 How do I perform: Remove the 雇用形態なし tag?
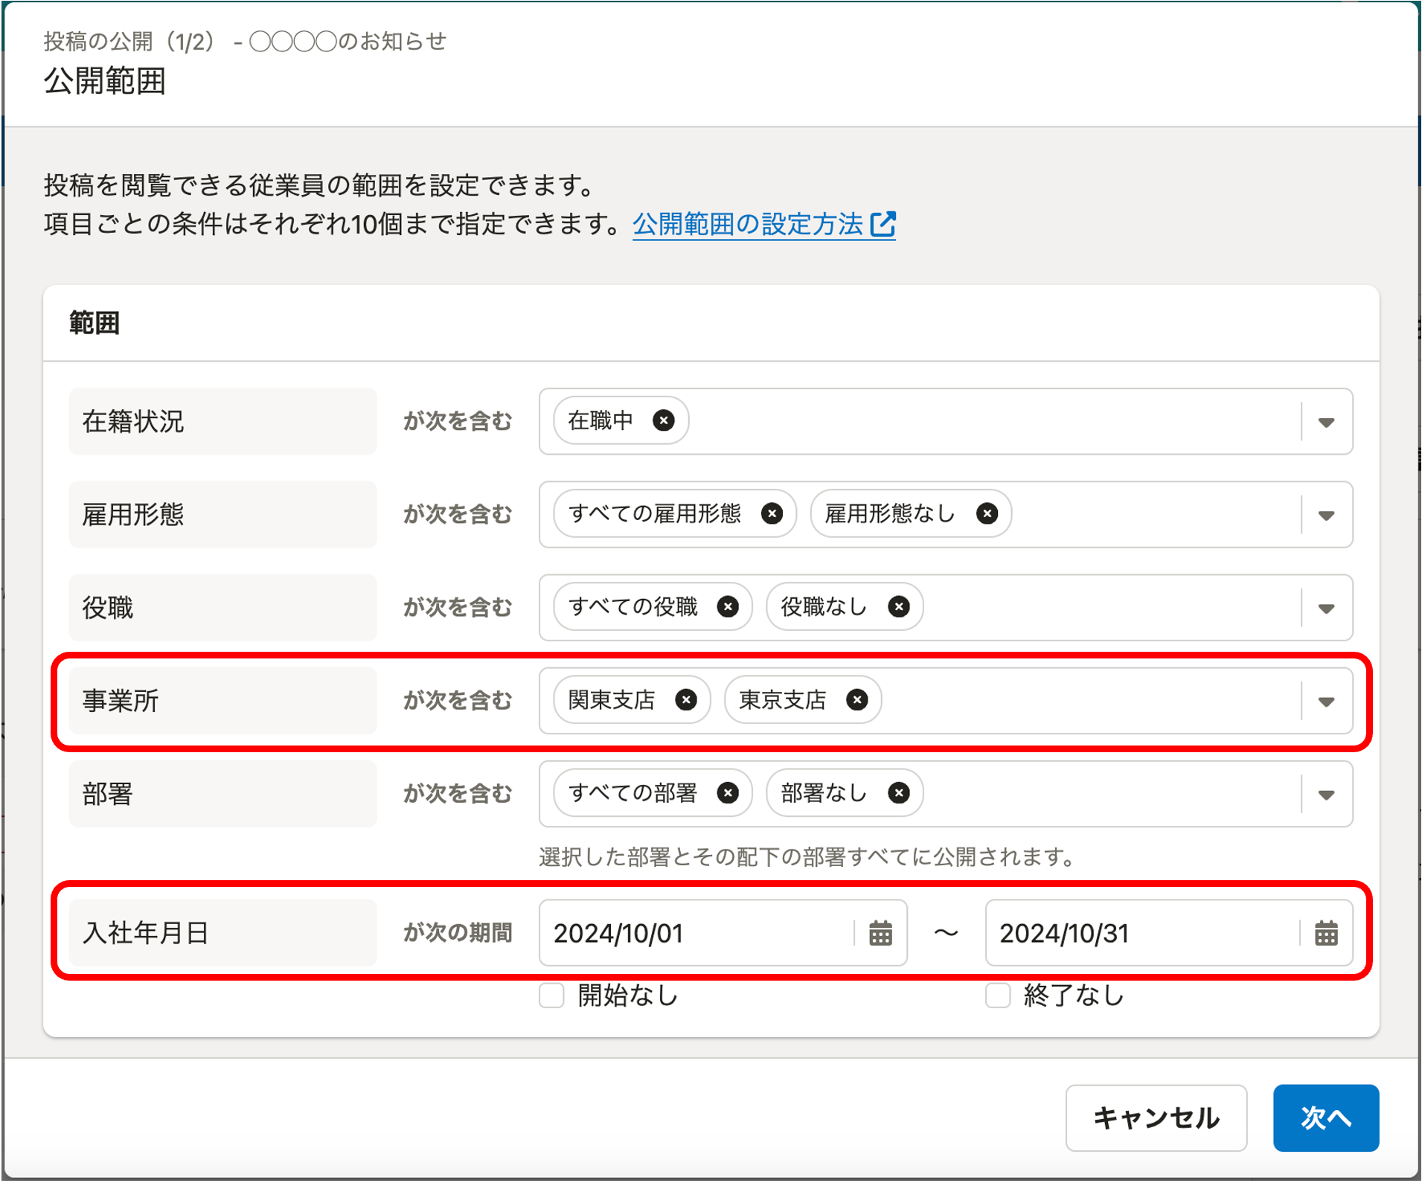(987, 513)
